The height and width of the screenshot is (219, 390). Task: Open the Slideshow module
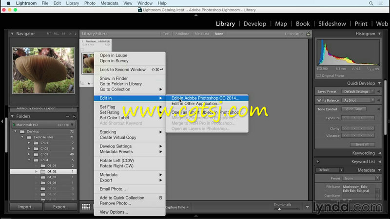point(332,23)
